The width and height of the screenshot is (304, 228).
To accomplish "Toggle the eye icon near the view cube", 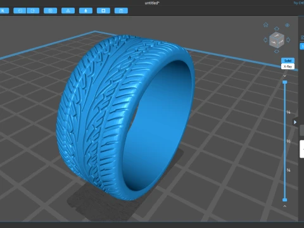I will pyautogui.click(x=288, y=25).
